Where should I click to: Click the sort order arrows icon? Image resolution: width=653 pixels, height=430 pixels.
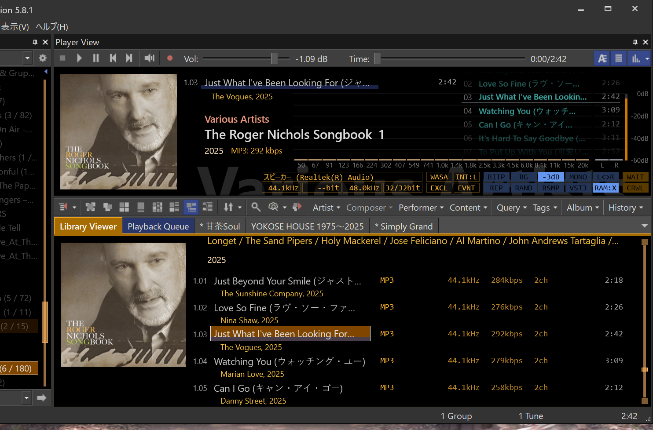click(228, 207)
